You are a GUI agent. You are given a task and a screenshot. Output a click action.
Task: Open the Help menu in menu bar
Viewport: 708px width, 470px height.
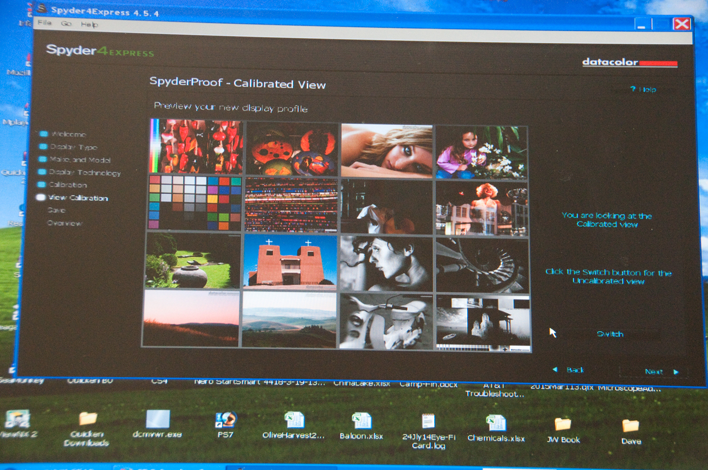click(x=89, y=24)
